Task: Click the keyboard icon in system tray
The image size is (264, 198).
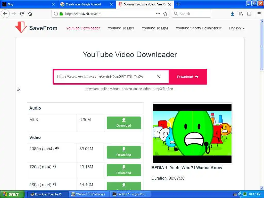Action: point(235,194)
